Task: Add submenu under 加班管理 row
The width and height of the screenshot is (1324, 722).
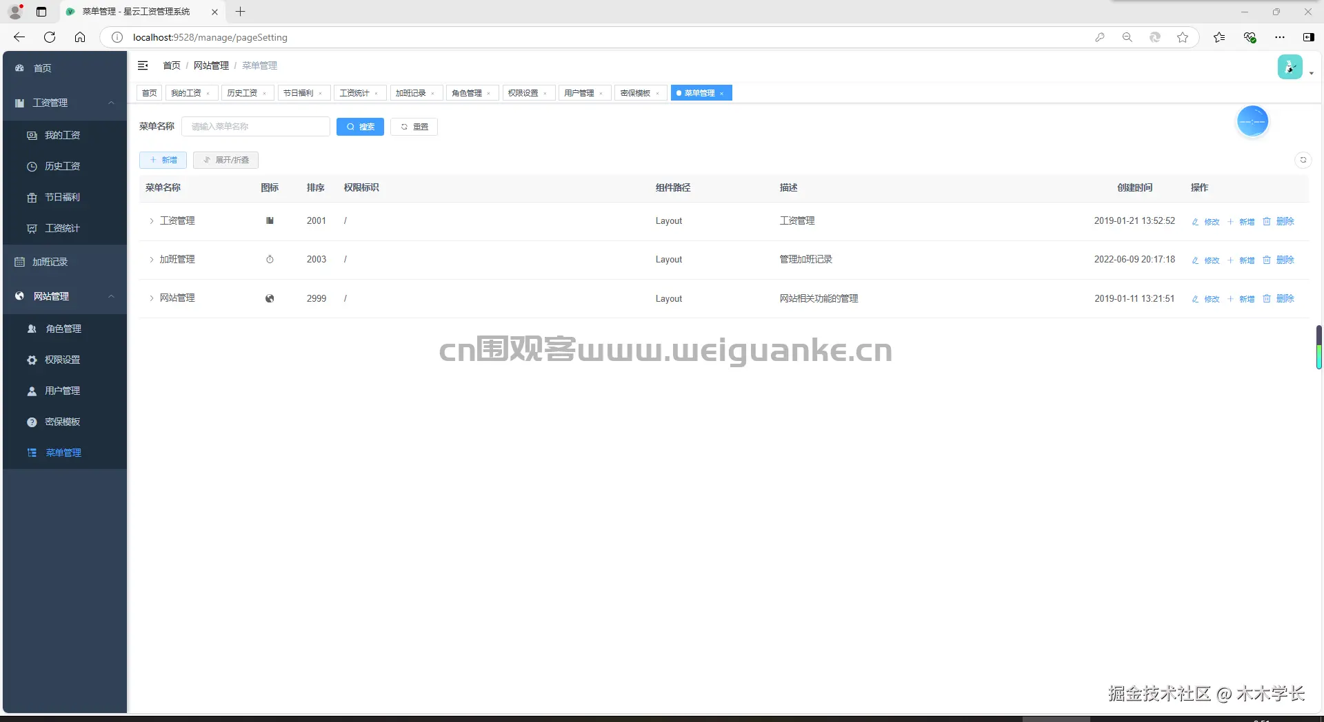Action: [x=1241, y=260]
